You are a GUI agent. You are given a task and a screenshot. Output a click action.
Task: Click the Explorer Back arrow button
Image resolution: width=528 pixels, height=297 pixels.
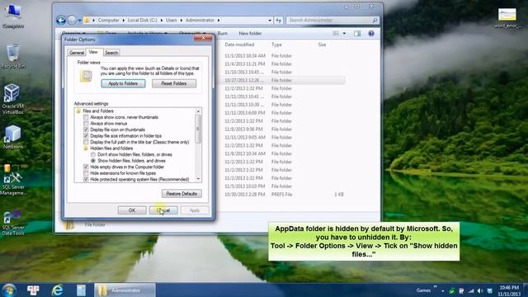(x=61, y=21)
